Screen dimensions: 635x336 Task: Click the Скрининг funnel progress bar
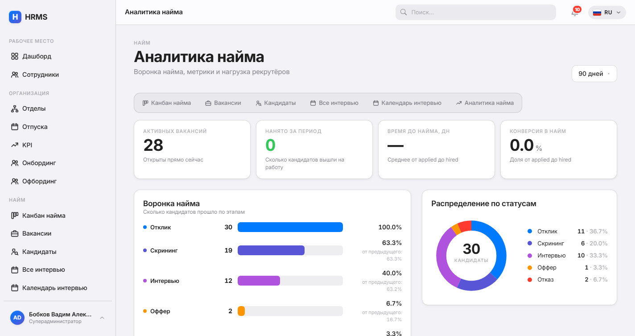click(x=290, y=250)
